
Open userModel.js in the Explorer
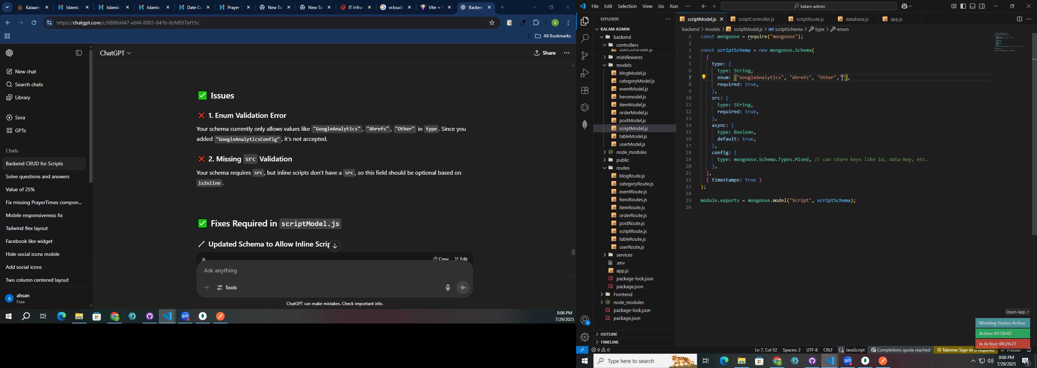pos(632,144)
